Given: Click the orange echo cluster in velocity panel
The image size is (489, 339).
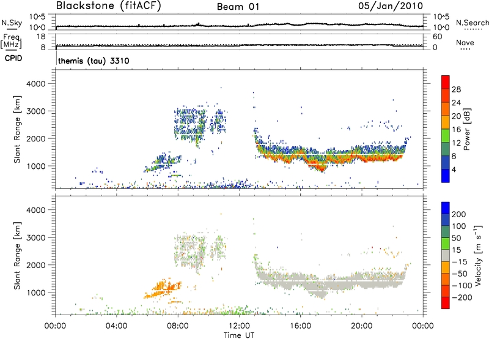Looking at the screenshot, I should [163, 289].
